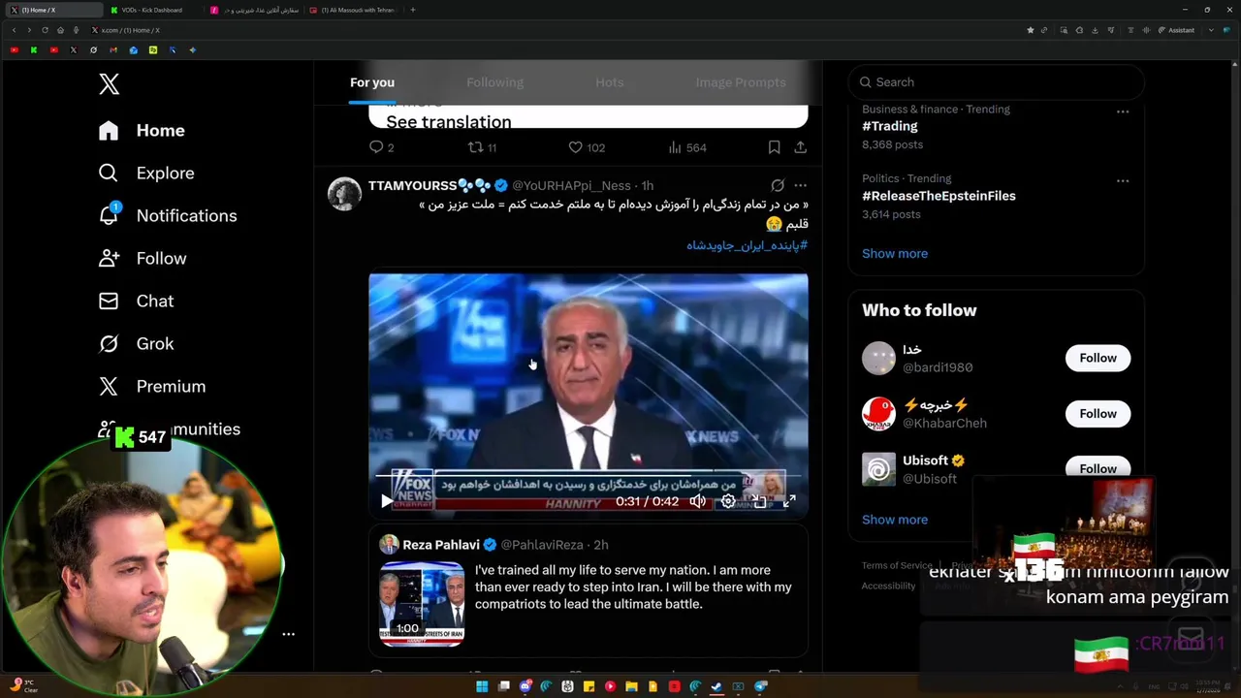
Task: Open #ReleaseTheEpsteinFiles trend
Action: click(939, 196)
